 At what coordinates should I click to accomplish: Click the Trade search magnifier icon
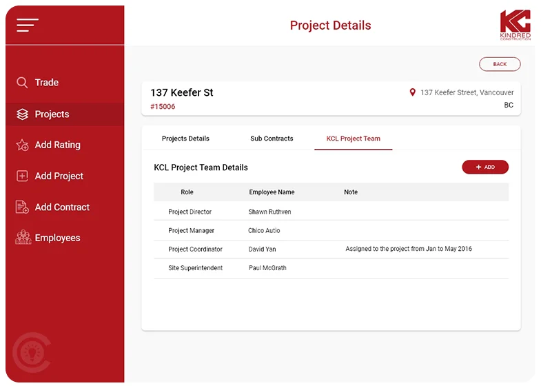(22, 83)
